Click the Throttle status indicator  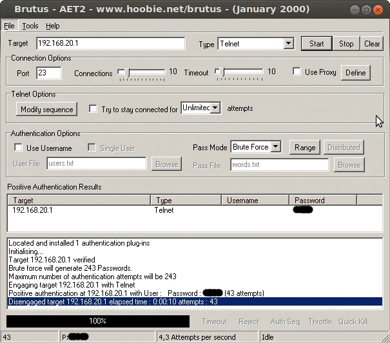[x=320, y=322]
